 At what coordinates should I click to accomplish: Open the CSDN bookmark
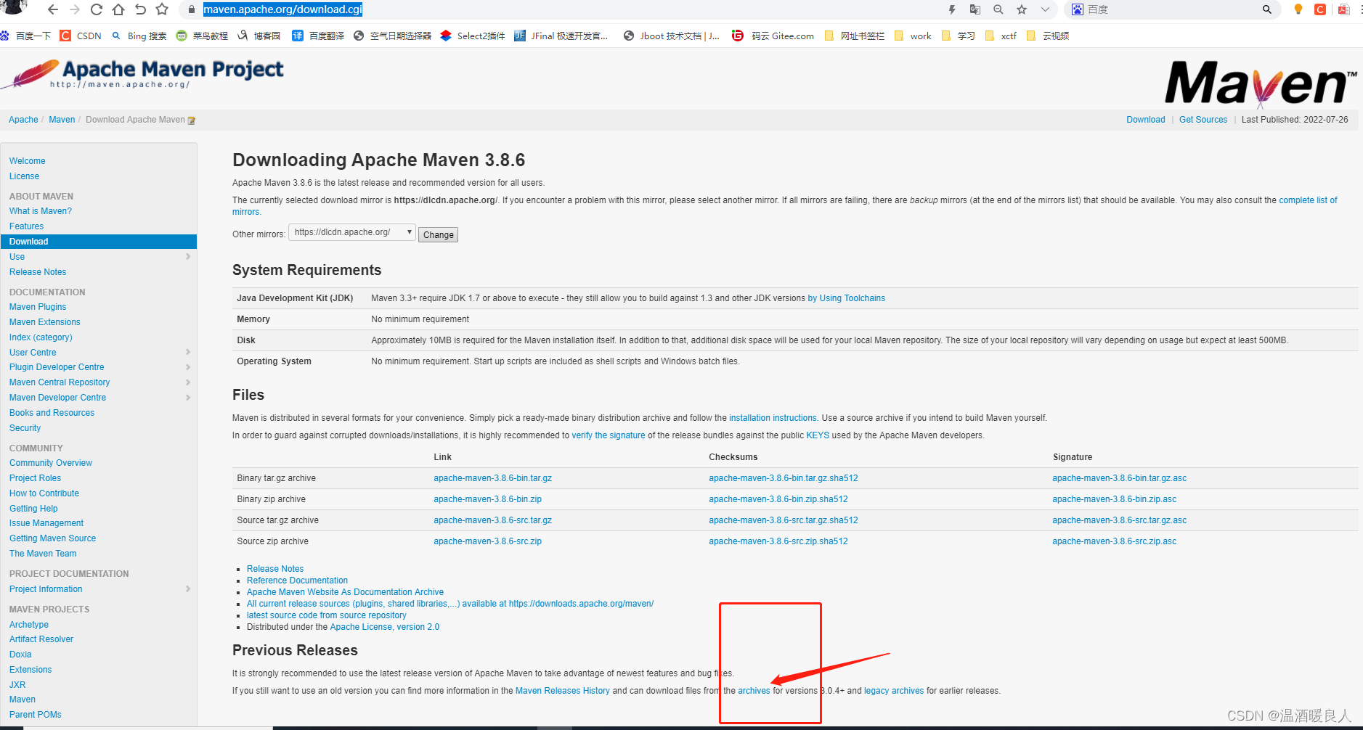click(81, 36)
